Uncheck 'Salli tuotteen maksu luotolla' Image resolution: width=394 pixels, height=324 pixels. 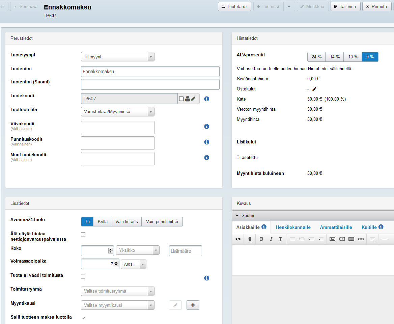point(83,318)
